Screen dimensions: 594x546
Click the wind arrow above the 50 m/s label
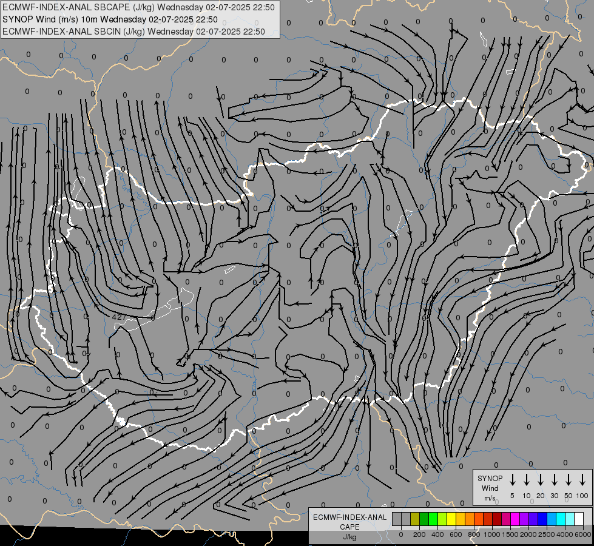point(569,480)
